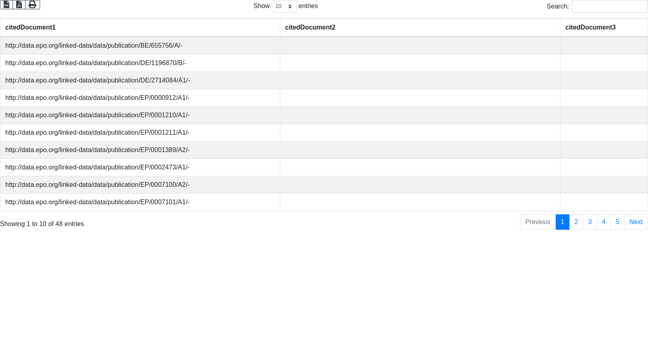Sort by citedDocument3 column header
Viewport: 648px width, 364px height.
(590, 28)
